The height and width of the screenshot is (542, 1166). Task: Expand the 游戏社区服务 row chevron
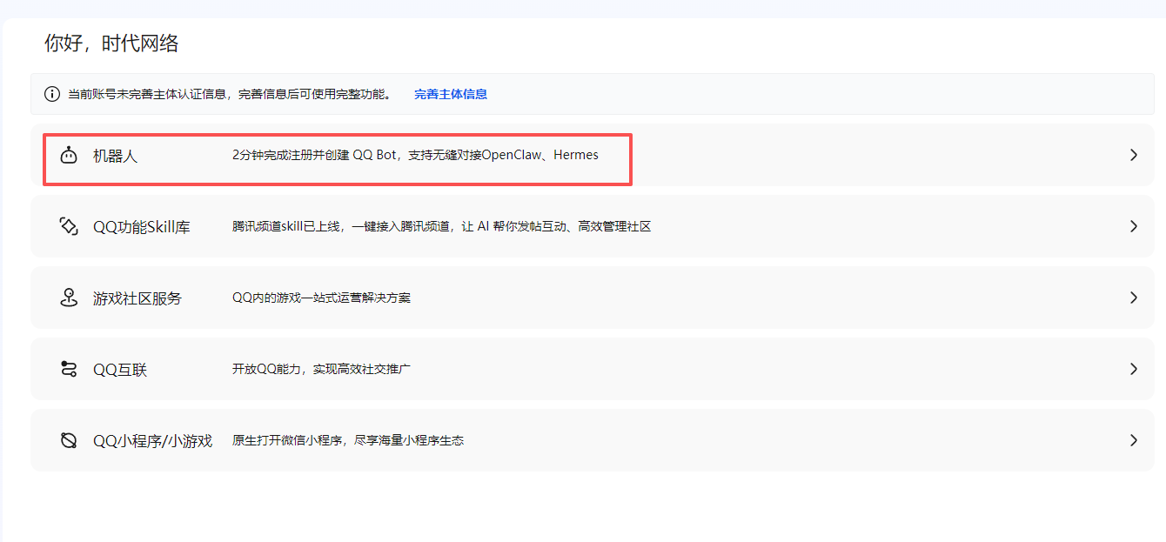pyautogui.click(x=1133, y=298)
